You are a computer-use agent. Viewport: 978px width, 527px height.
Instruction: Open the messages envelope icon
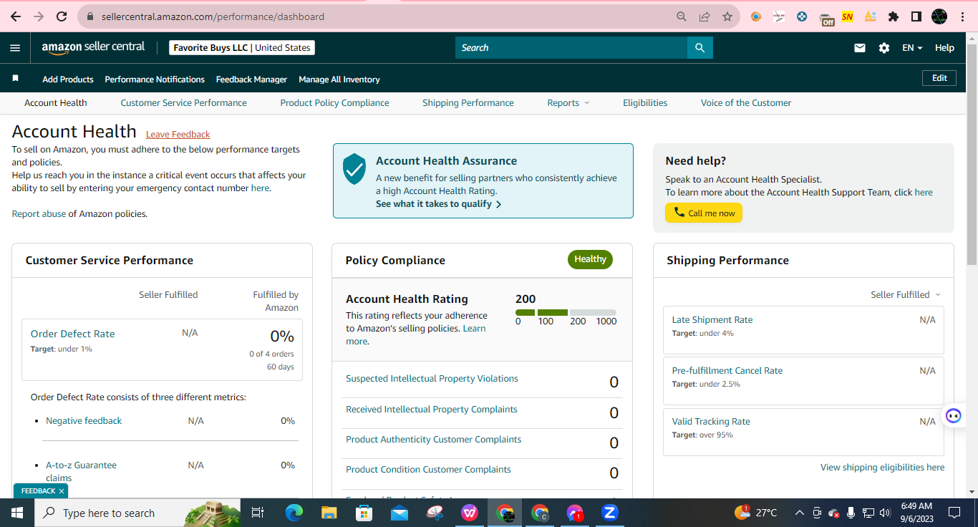point(860,48)
